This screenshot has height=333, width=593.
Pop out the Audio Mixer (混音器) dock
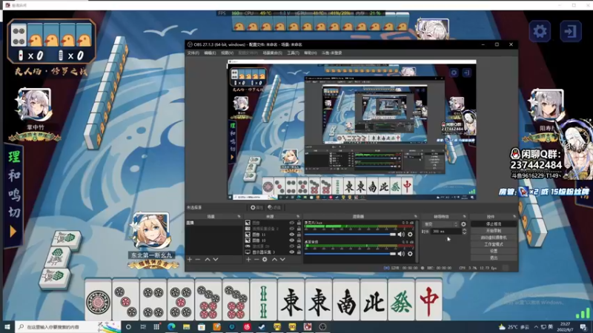tap(415, 217)
